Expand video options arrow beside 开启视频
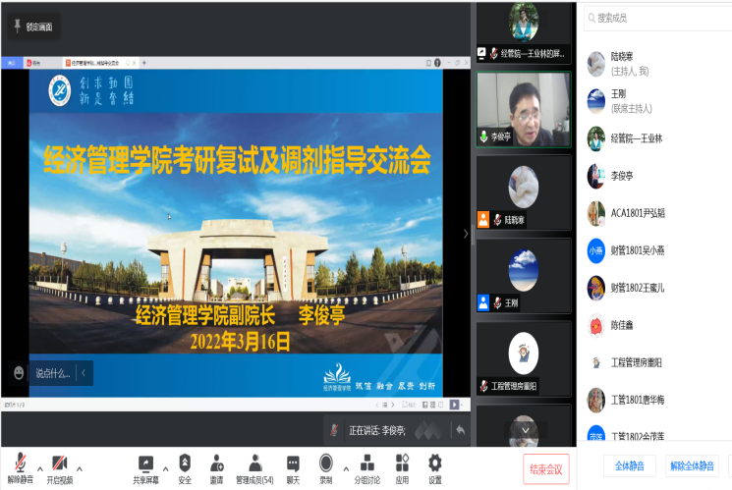 tap(80, 467)
